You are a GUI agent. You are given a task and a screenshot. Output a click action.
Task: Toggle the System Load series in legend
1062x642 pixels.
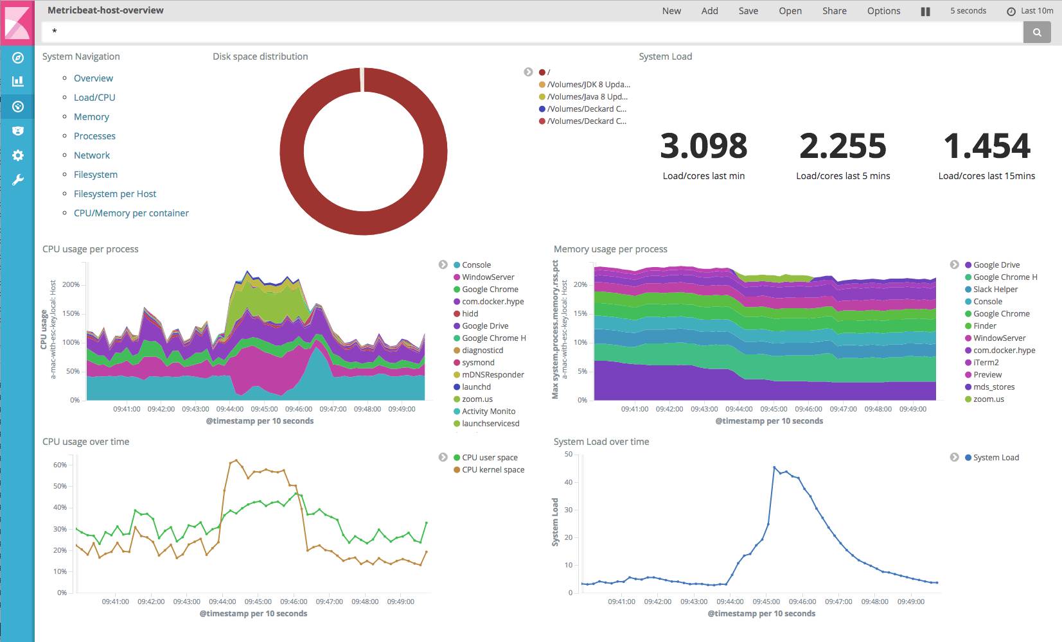pos(995,458)
